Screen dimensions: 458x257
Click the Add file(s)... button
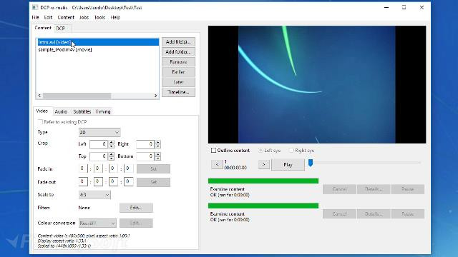(178, 42)
